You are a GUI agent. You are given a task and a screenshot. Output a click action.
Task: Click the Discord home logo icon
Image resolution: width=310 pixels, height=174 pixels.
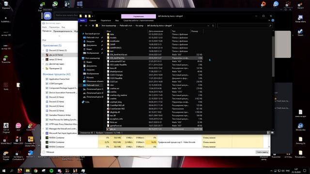[x=47, y=16]
